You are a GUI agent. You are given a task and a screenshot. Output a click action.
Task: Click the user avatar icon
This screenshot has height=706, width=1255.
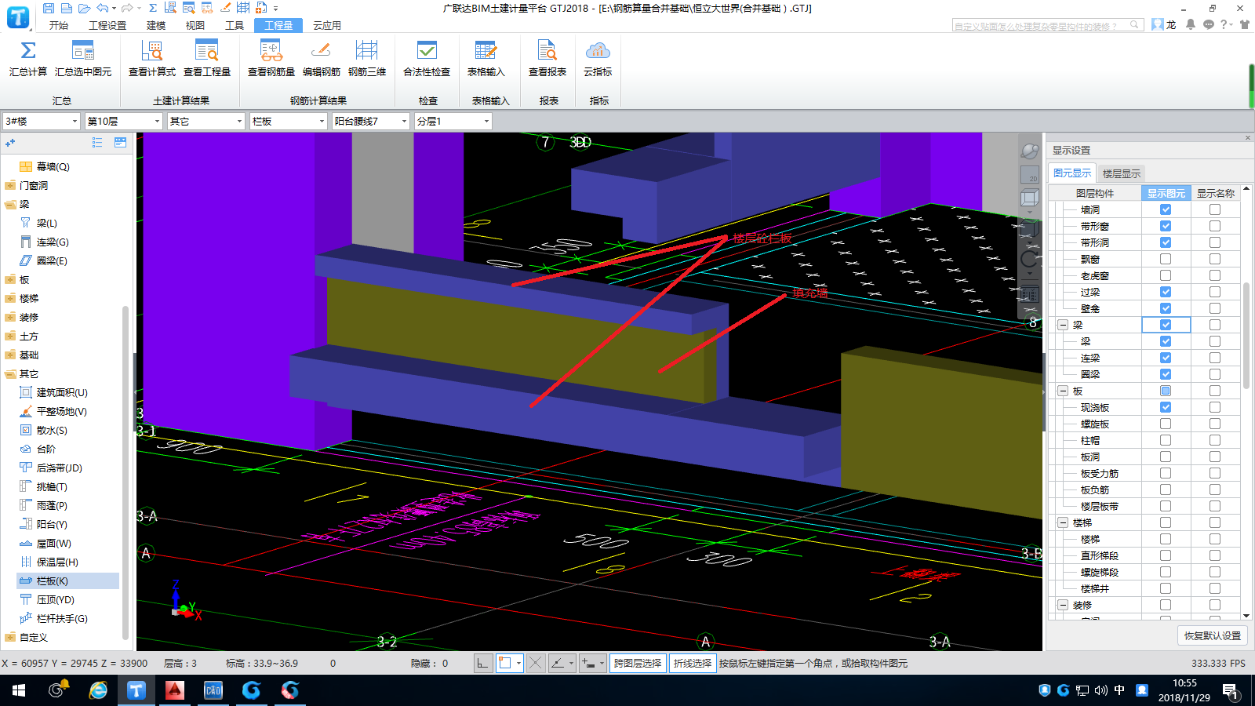tap(1158, 24)
